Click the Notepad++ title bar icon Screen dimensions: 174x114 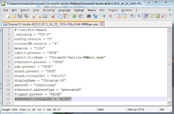click(x=4, y=4)
